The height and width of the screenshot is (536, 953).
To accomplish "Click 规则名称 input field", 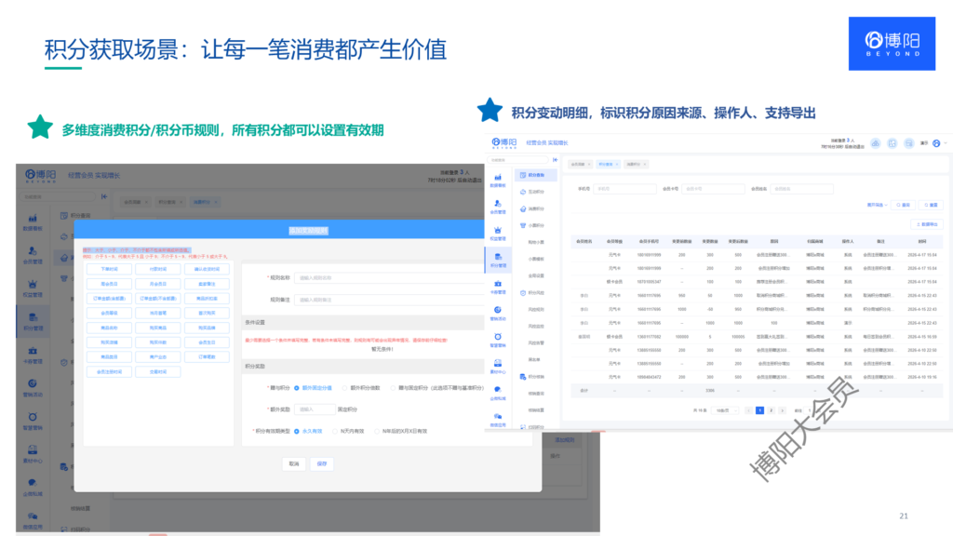I will point(389,277).
